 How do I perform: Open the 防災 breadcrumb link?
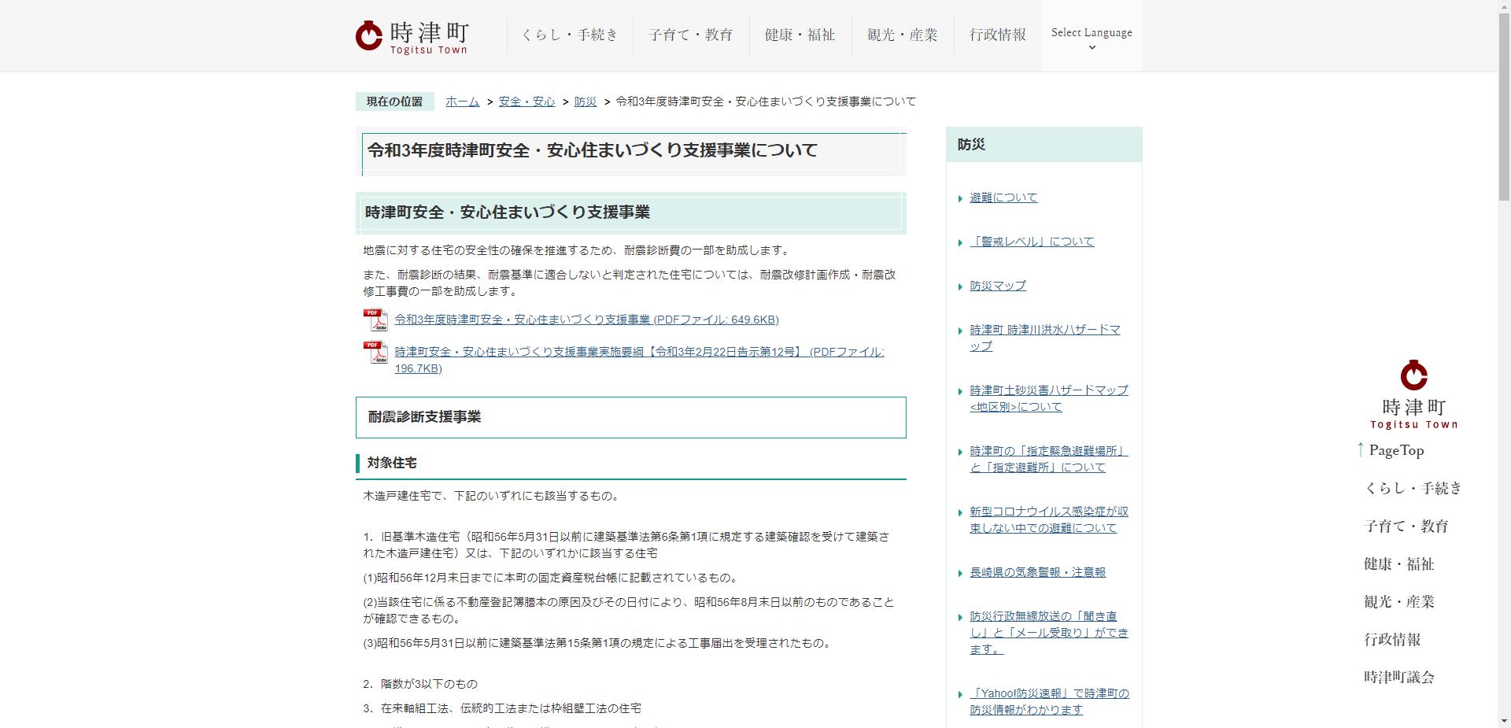click(x=586, y=102)
